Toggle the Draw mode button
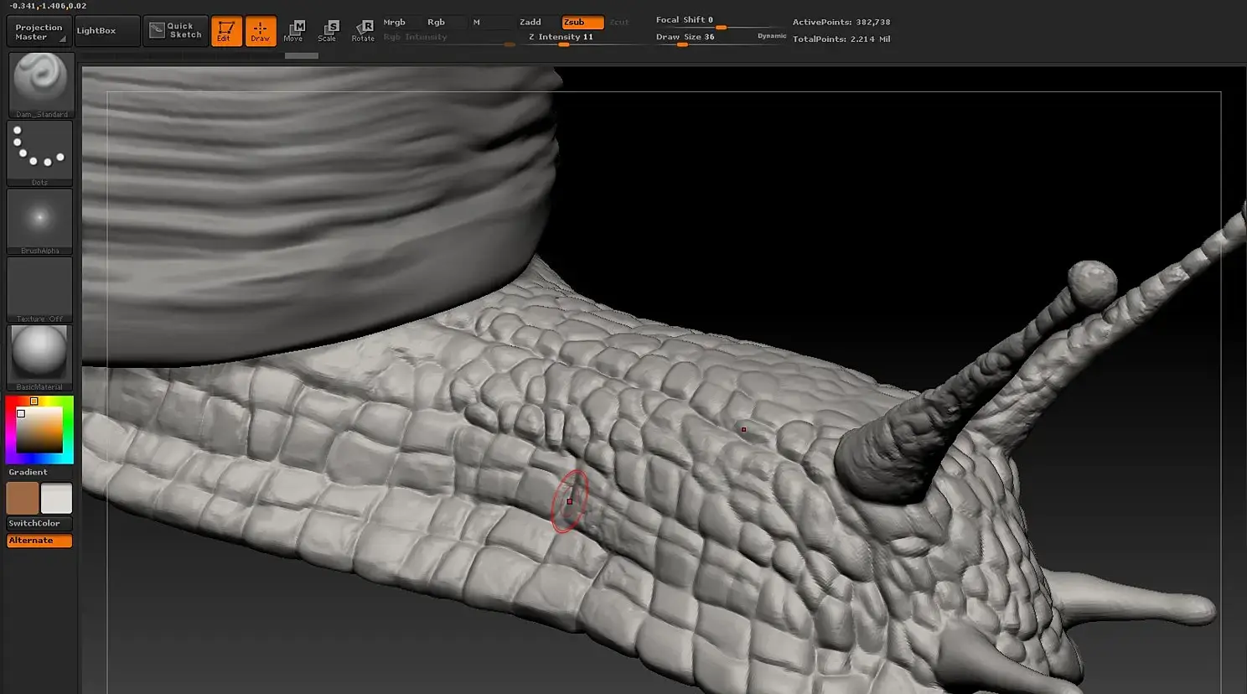The image size is (1247, 694). tap(261, 31)
